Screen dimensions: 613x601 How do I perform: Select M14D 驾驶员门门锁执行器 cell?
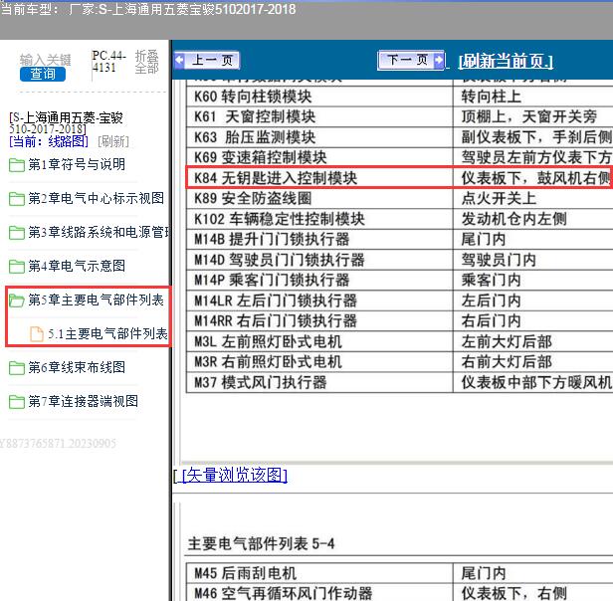(x=319, y=260)
